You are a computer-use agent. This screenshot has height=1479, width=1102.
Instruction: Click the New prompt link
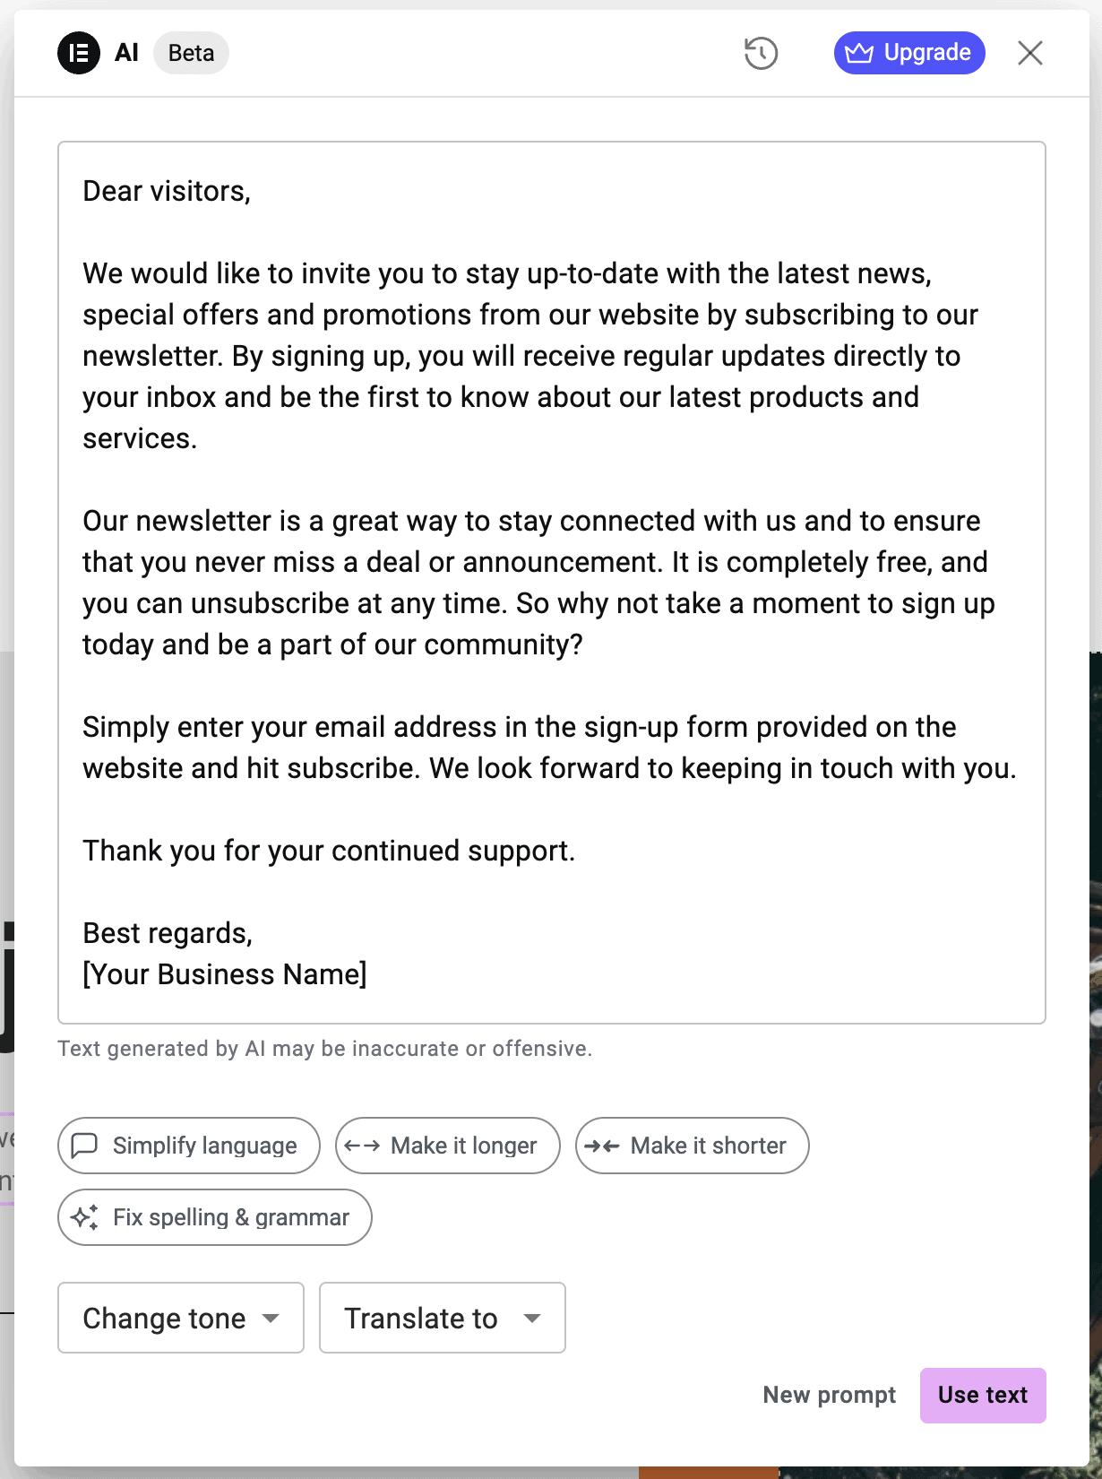830,1395
